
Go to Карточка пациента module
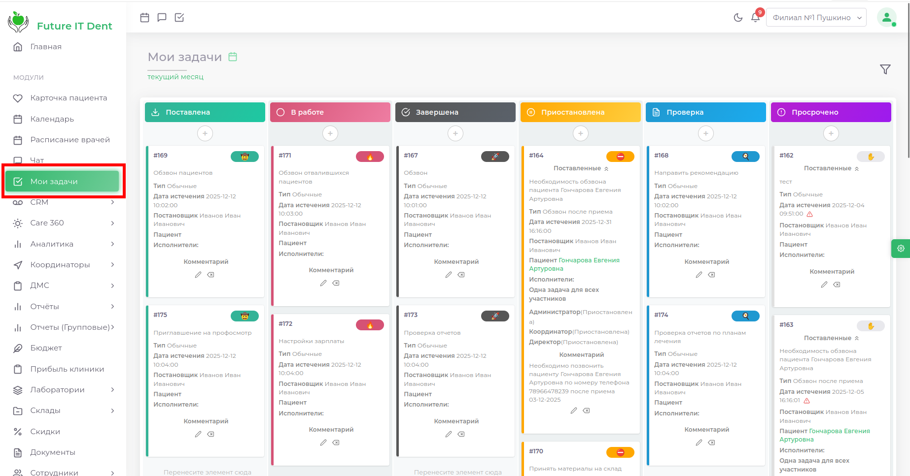[x=69, y=98]
